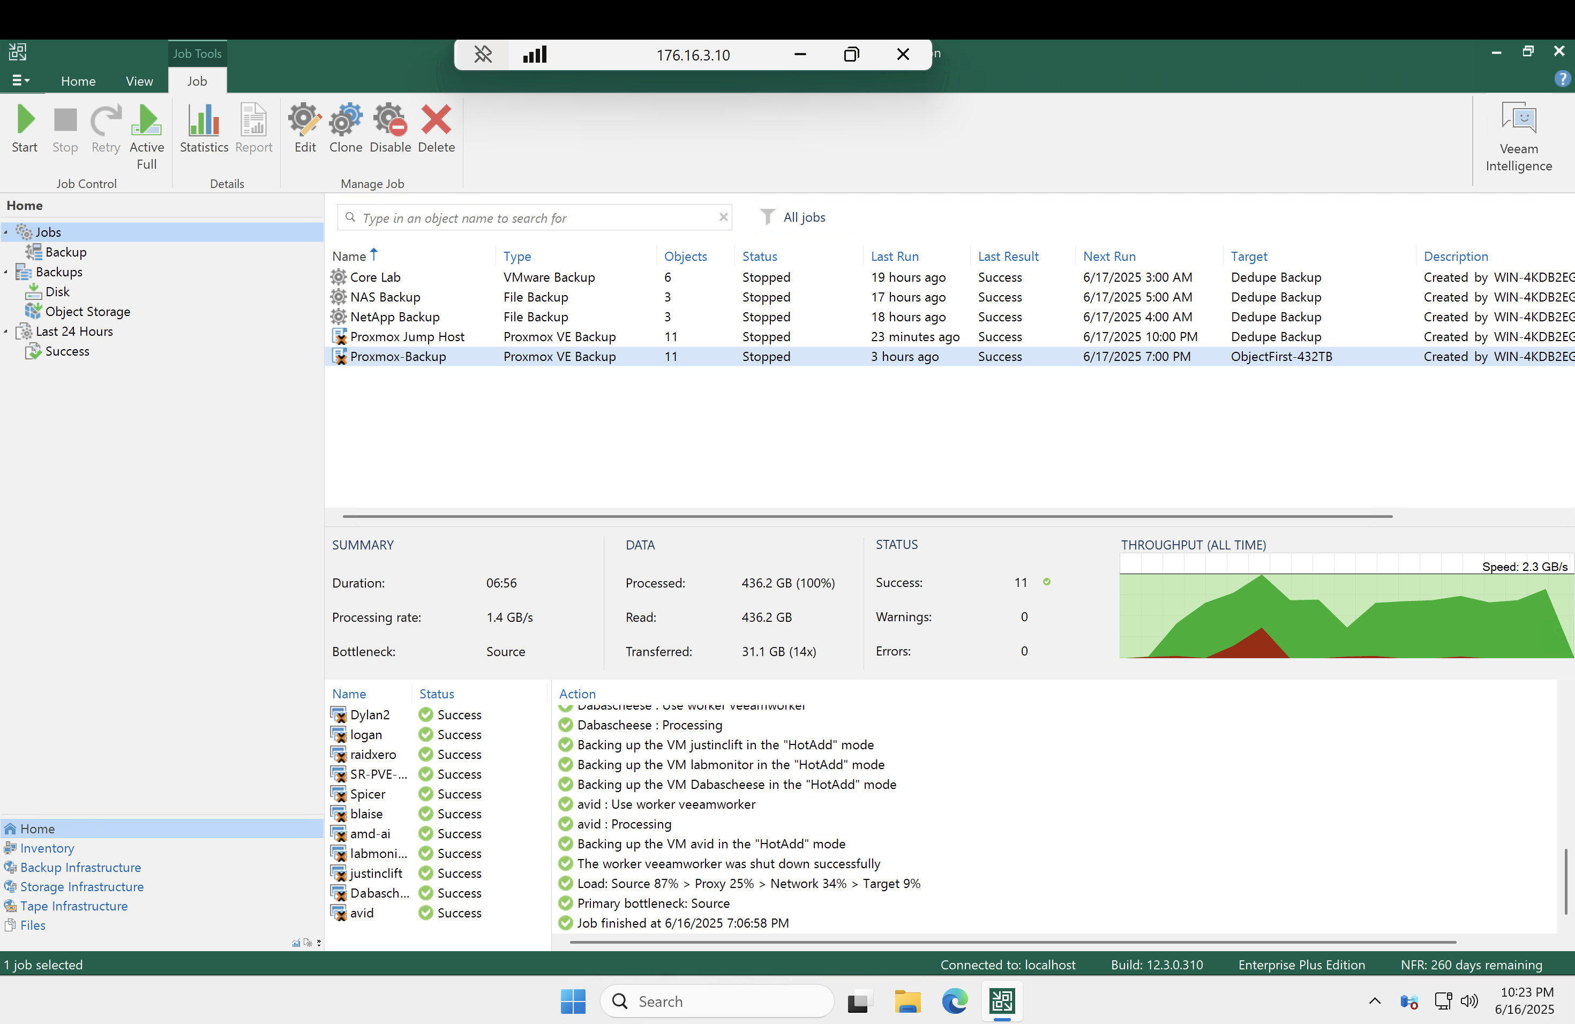Open the job Report
The width and height of the screenshot is (1575, 1024).
click(253, 129)
